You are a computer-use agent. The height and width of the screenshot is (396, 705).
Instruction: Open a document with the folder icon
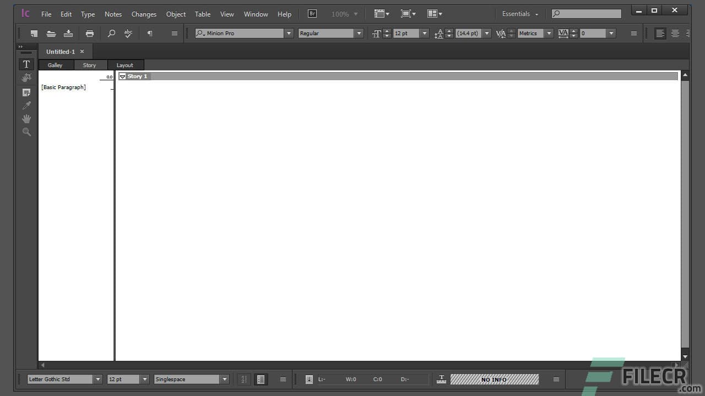coord(51,34)
